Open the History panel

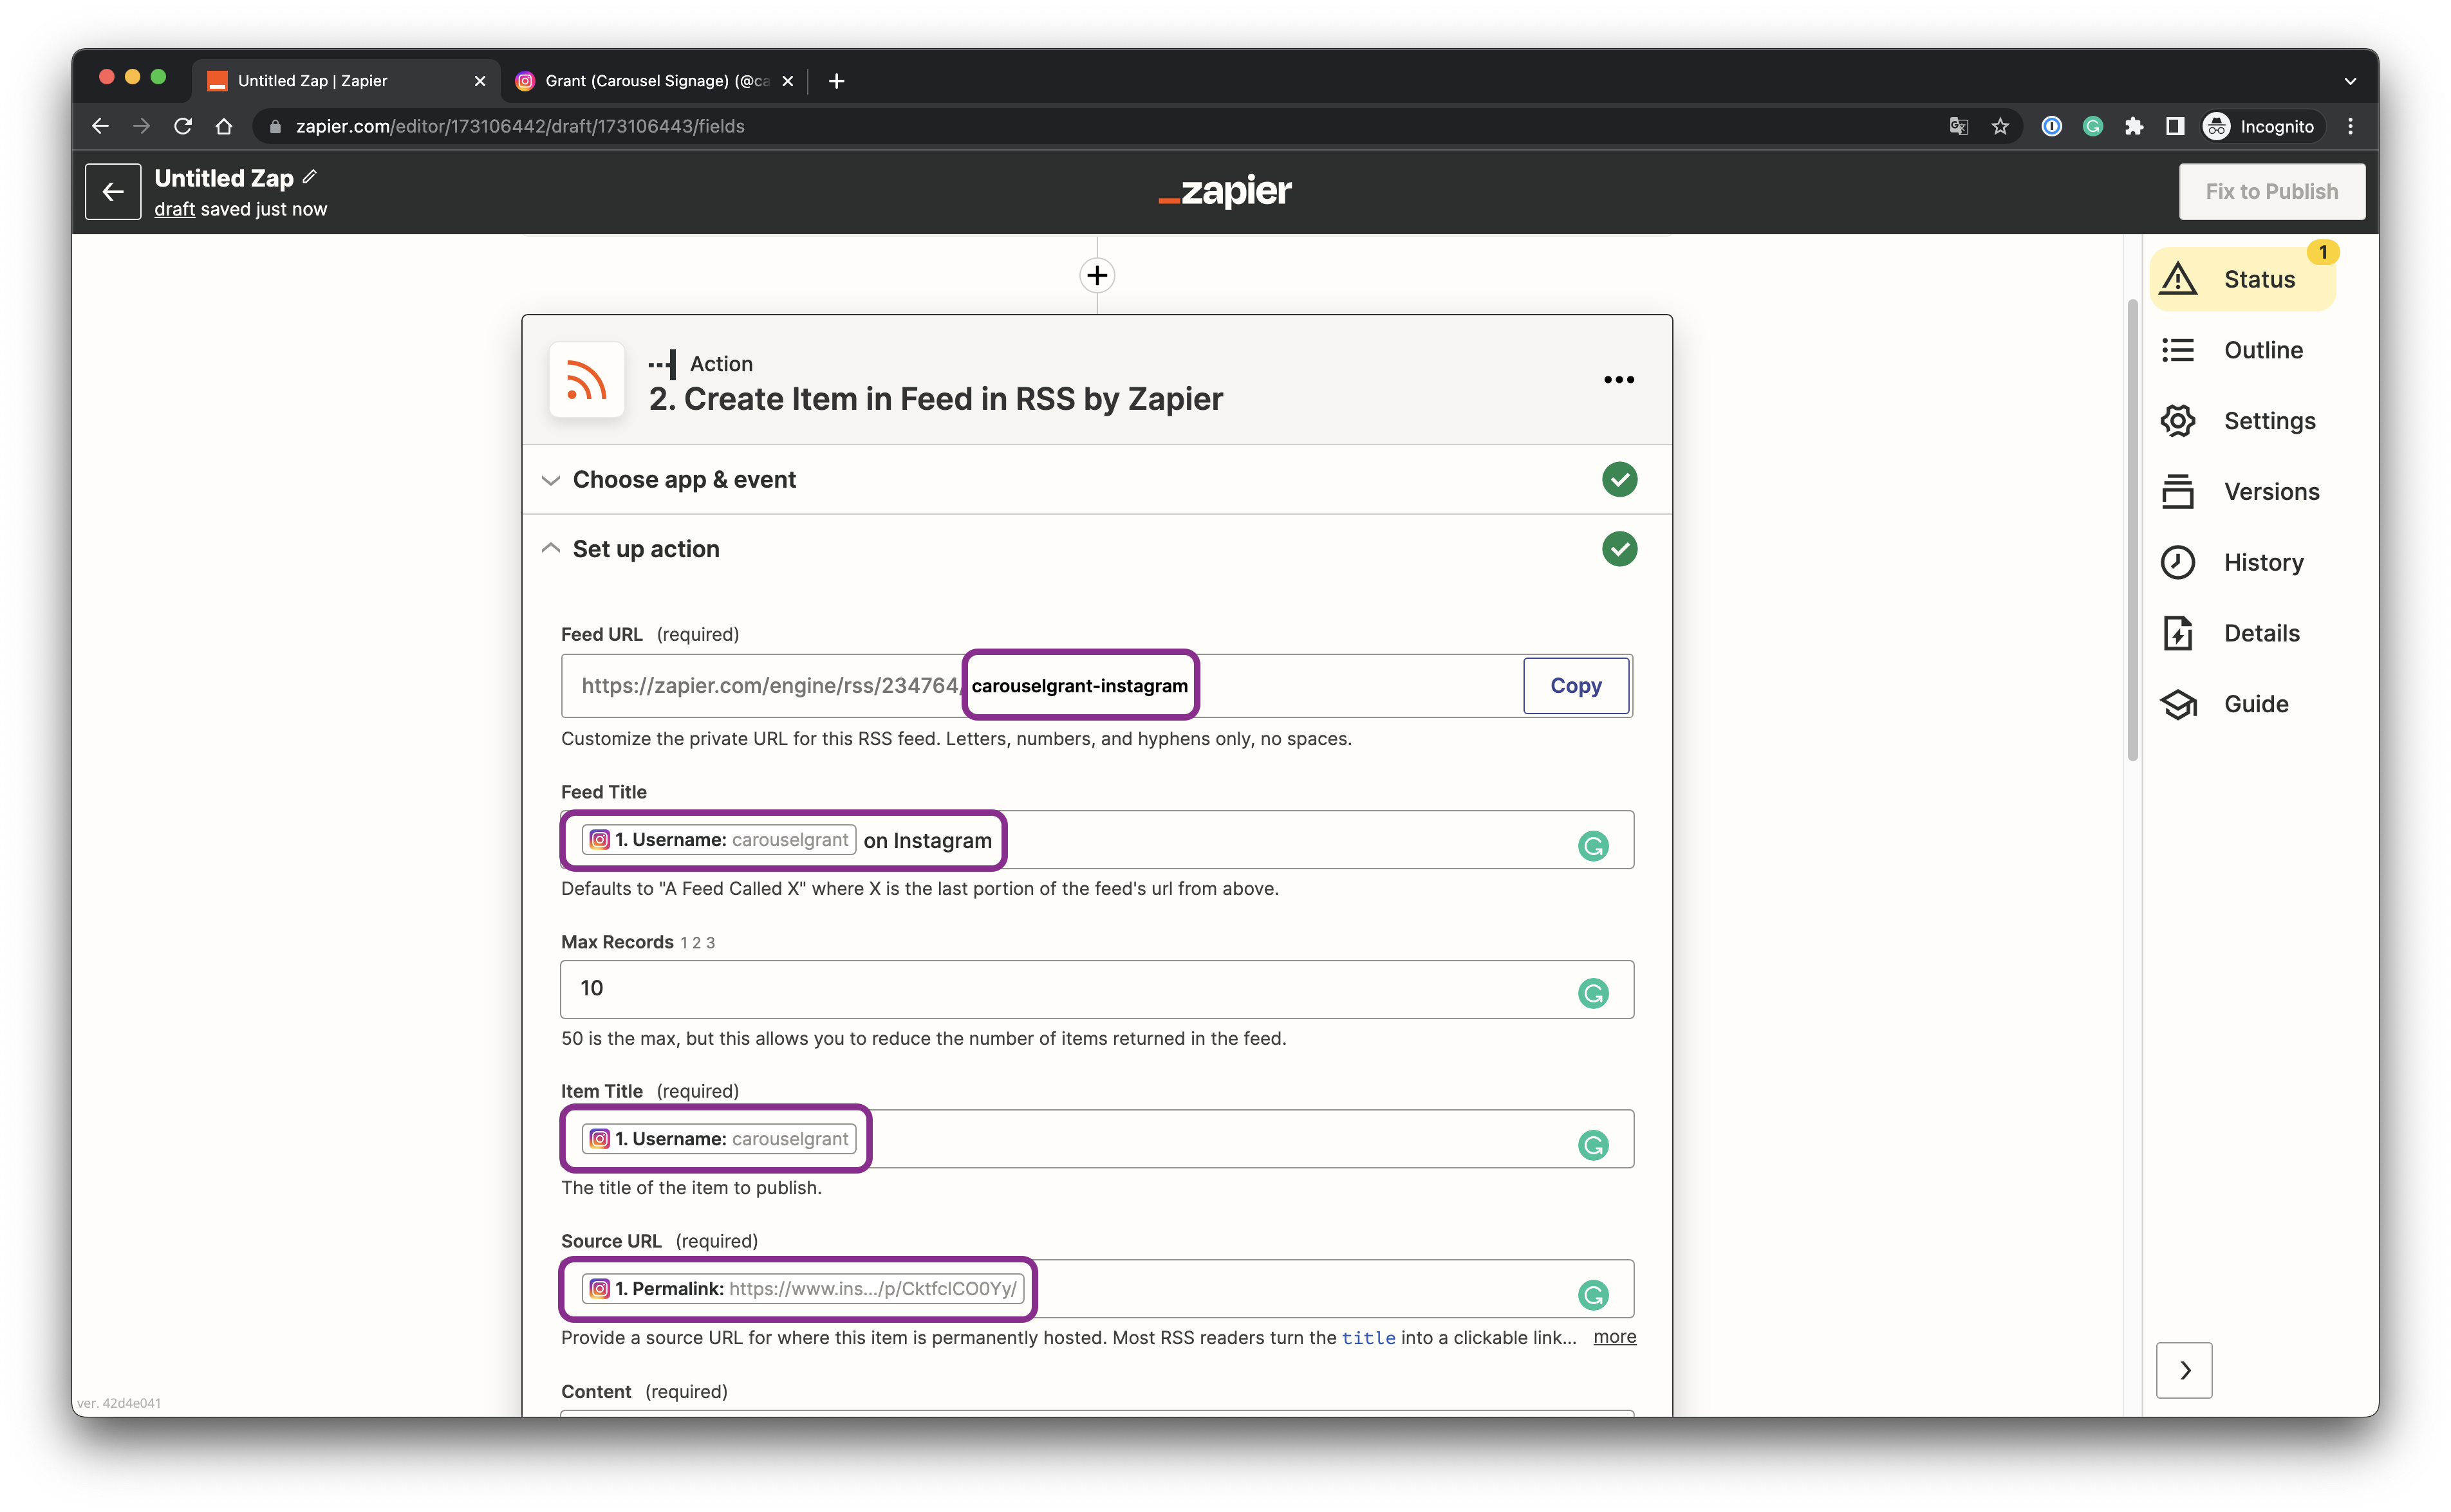coord(2232,562)
